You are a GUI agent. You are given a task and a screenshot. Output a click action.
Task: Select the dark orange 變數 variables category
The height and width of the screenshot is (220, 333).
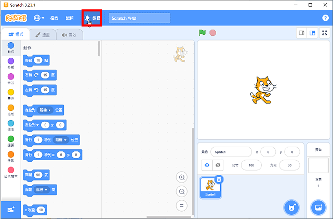point(11,157)
